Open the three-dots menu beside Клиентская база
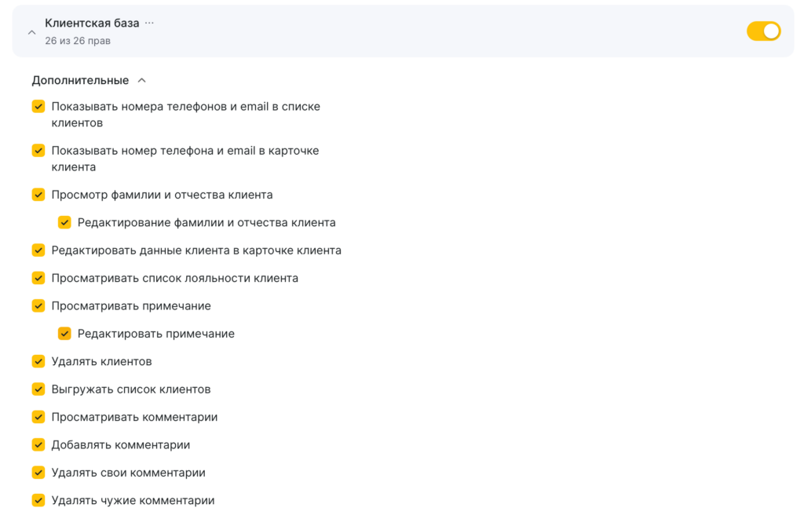 [149, 23]
